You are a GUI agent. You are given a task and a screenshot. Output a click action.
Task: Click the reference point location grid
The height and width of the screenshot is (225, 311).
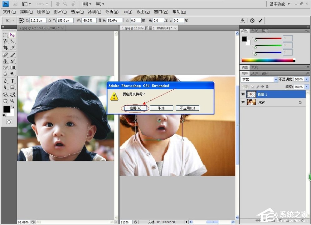[22, 21]
